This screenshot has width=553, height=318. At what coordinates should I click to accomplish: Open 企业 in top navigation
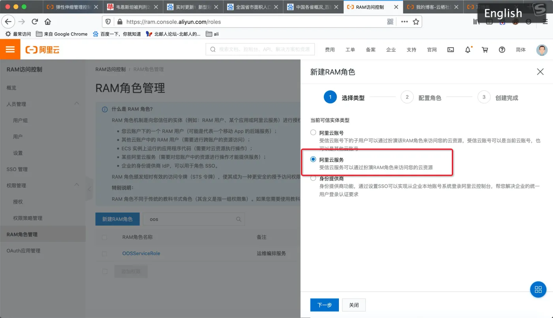391,50
